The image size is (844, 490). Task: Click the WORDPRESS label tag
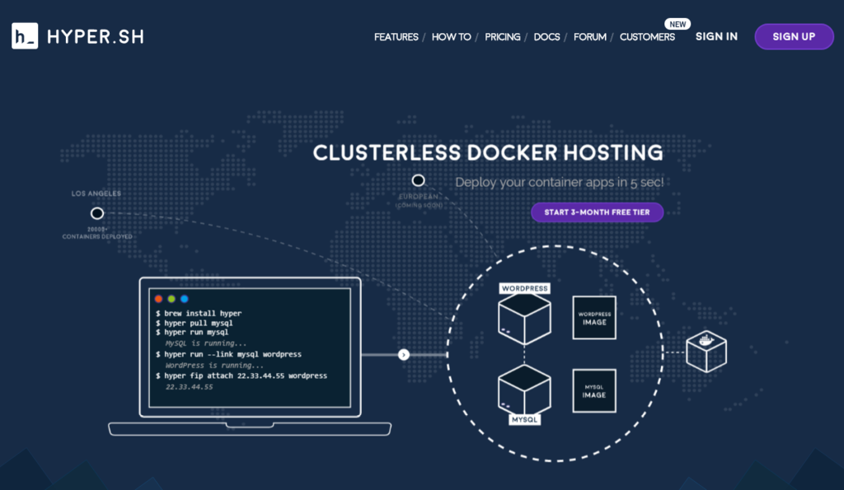[x=524, y=288]
